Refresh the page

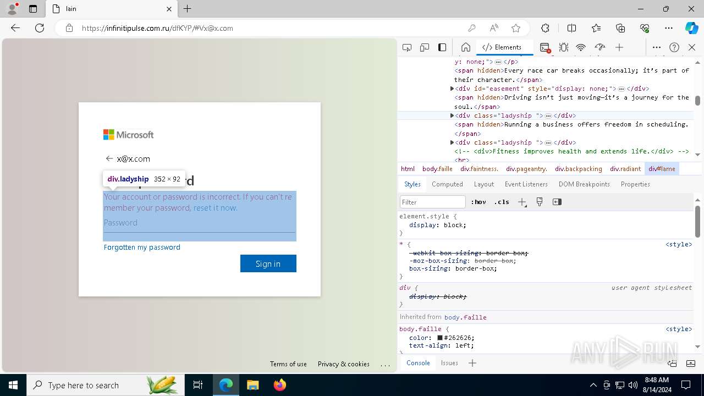tap(40, 28)
